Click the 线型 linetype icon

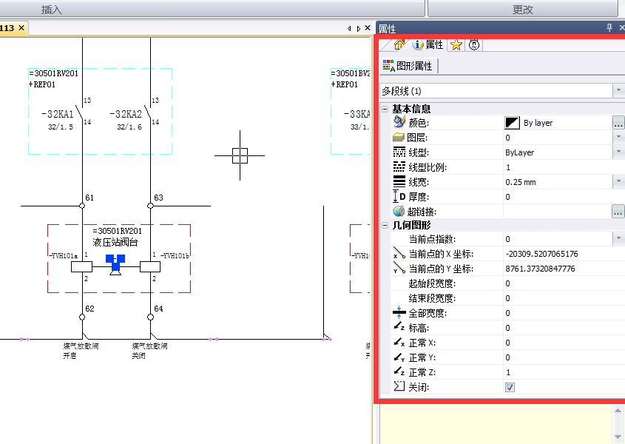(399, 152)
